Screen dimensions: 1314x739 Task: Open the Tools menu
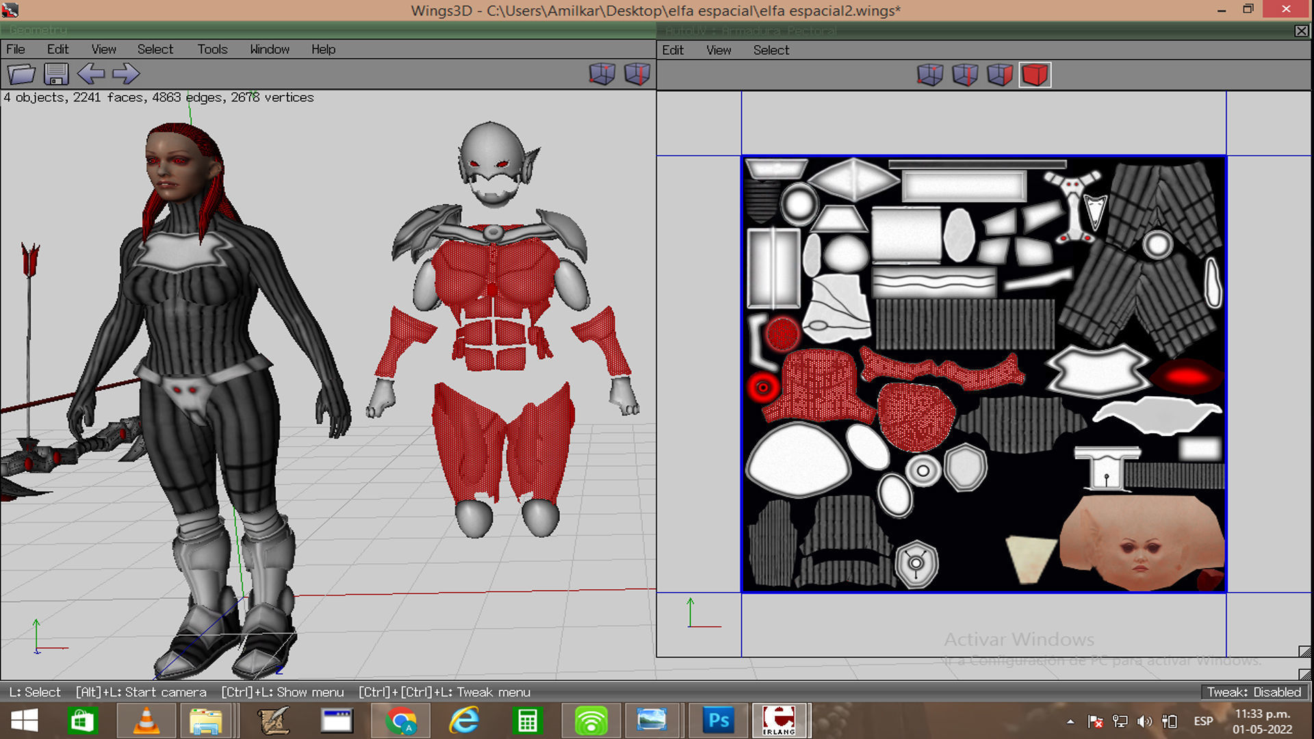tap(212, 49)
